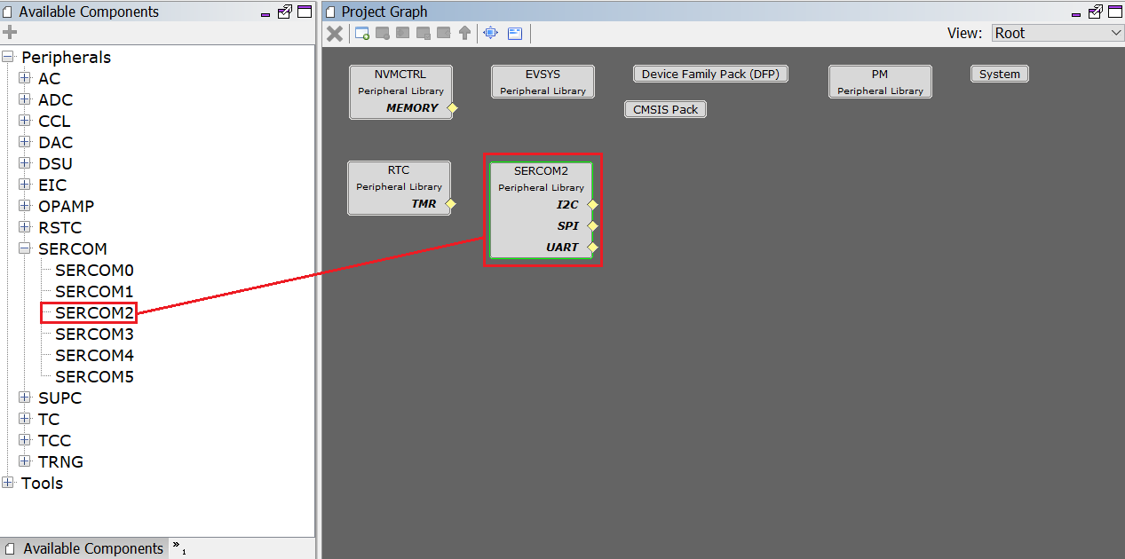Click the CMSIS Pack block
1125x559 pixels.
point(665,110)
